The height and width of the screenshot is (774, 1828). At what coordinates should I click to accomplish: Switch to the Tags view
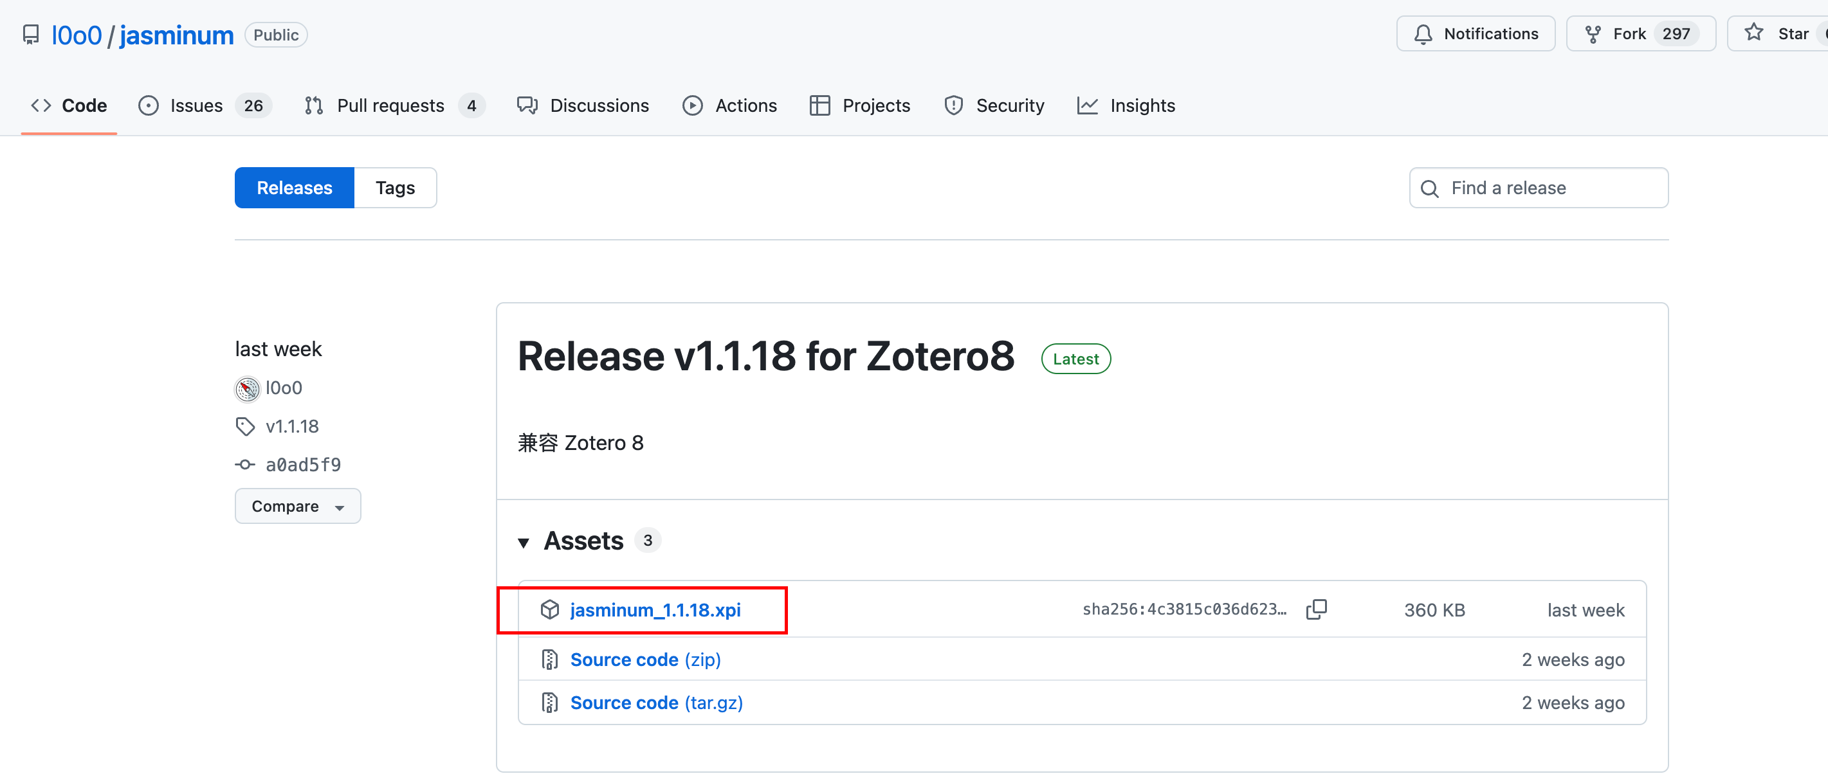[x=396, y=187]
